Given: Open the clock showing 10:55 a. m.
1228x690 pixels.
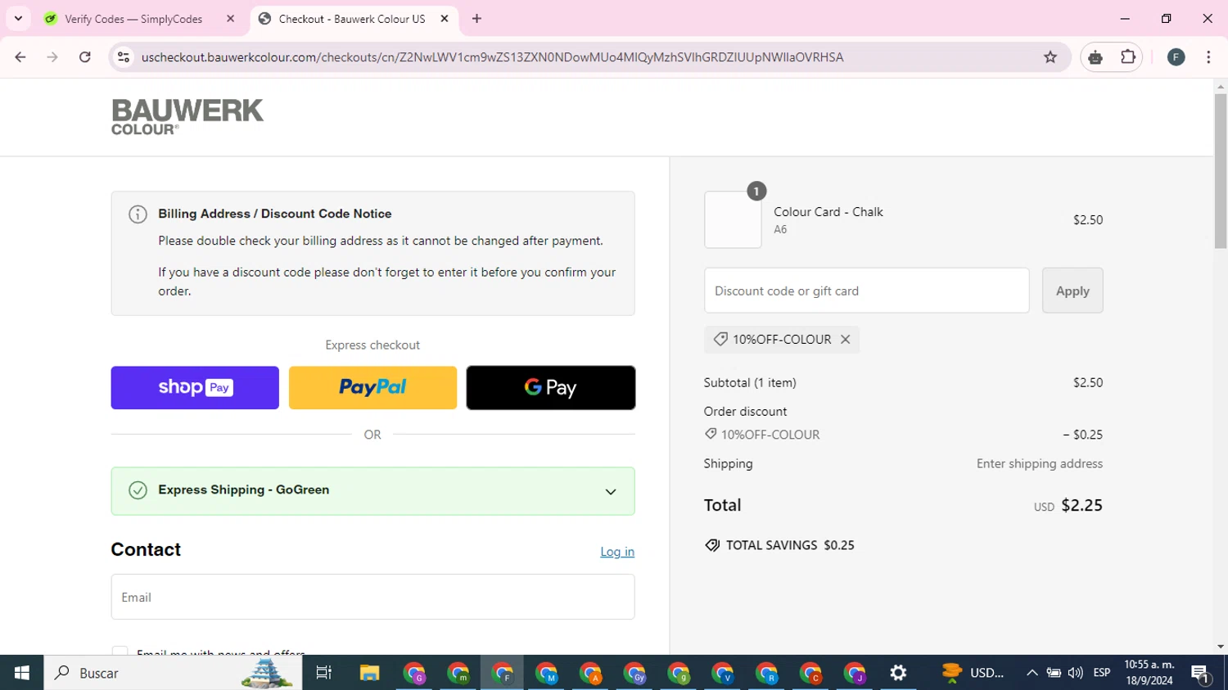Looking at the screenshot, I should click(x=1149, y=673).
